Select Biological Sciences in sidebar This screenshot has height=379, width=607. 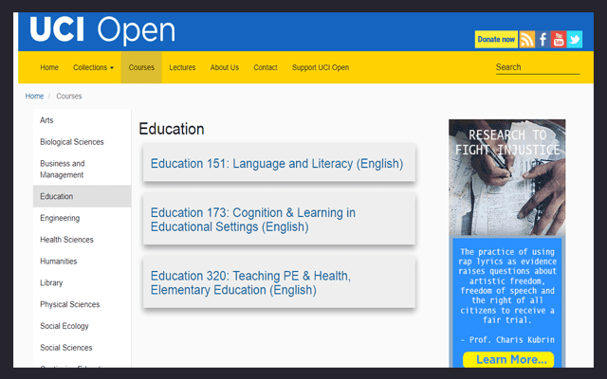72,142
